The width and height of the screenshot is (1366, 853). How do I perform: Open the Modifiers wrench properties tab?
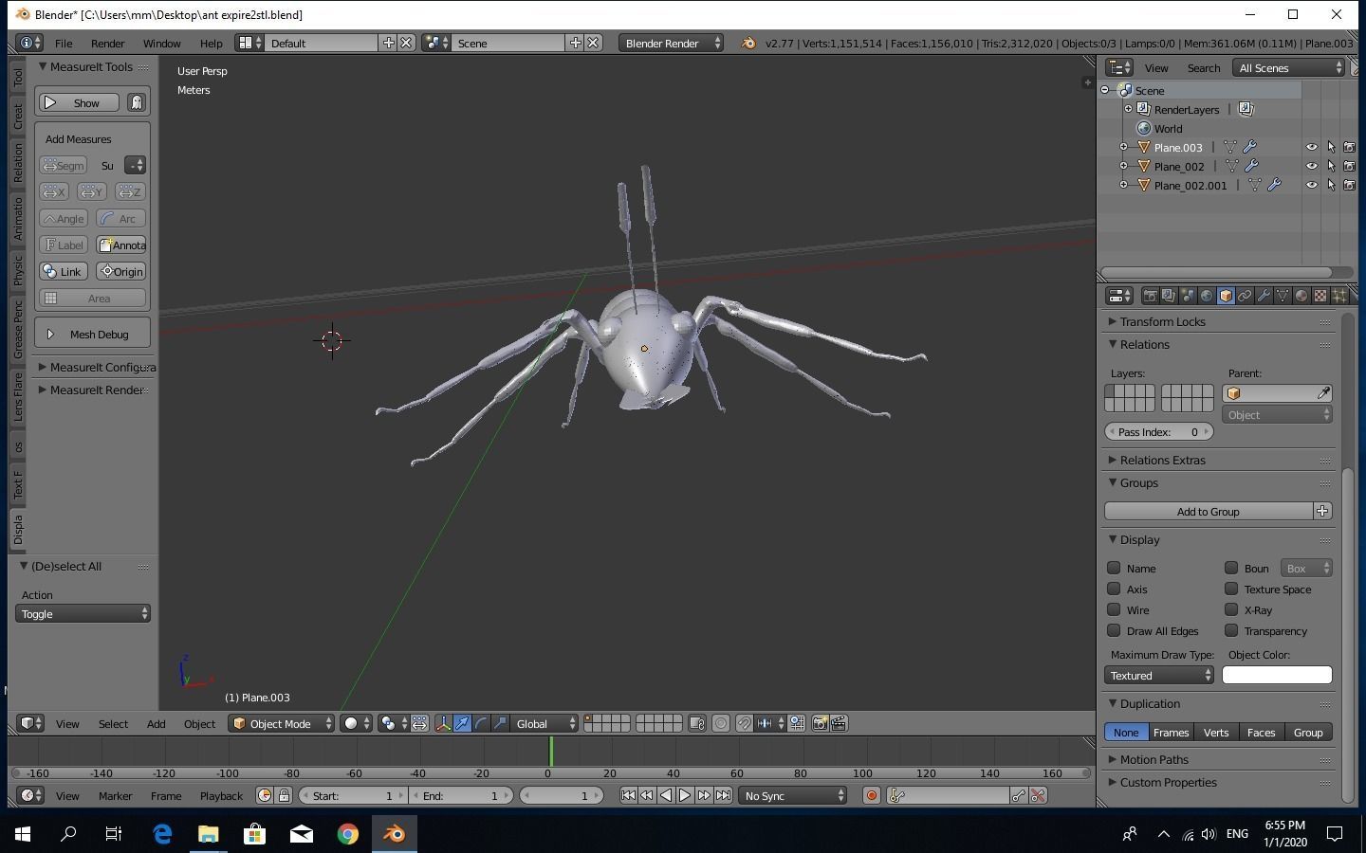1264,296
